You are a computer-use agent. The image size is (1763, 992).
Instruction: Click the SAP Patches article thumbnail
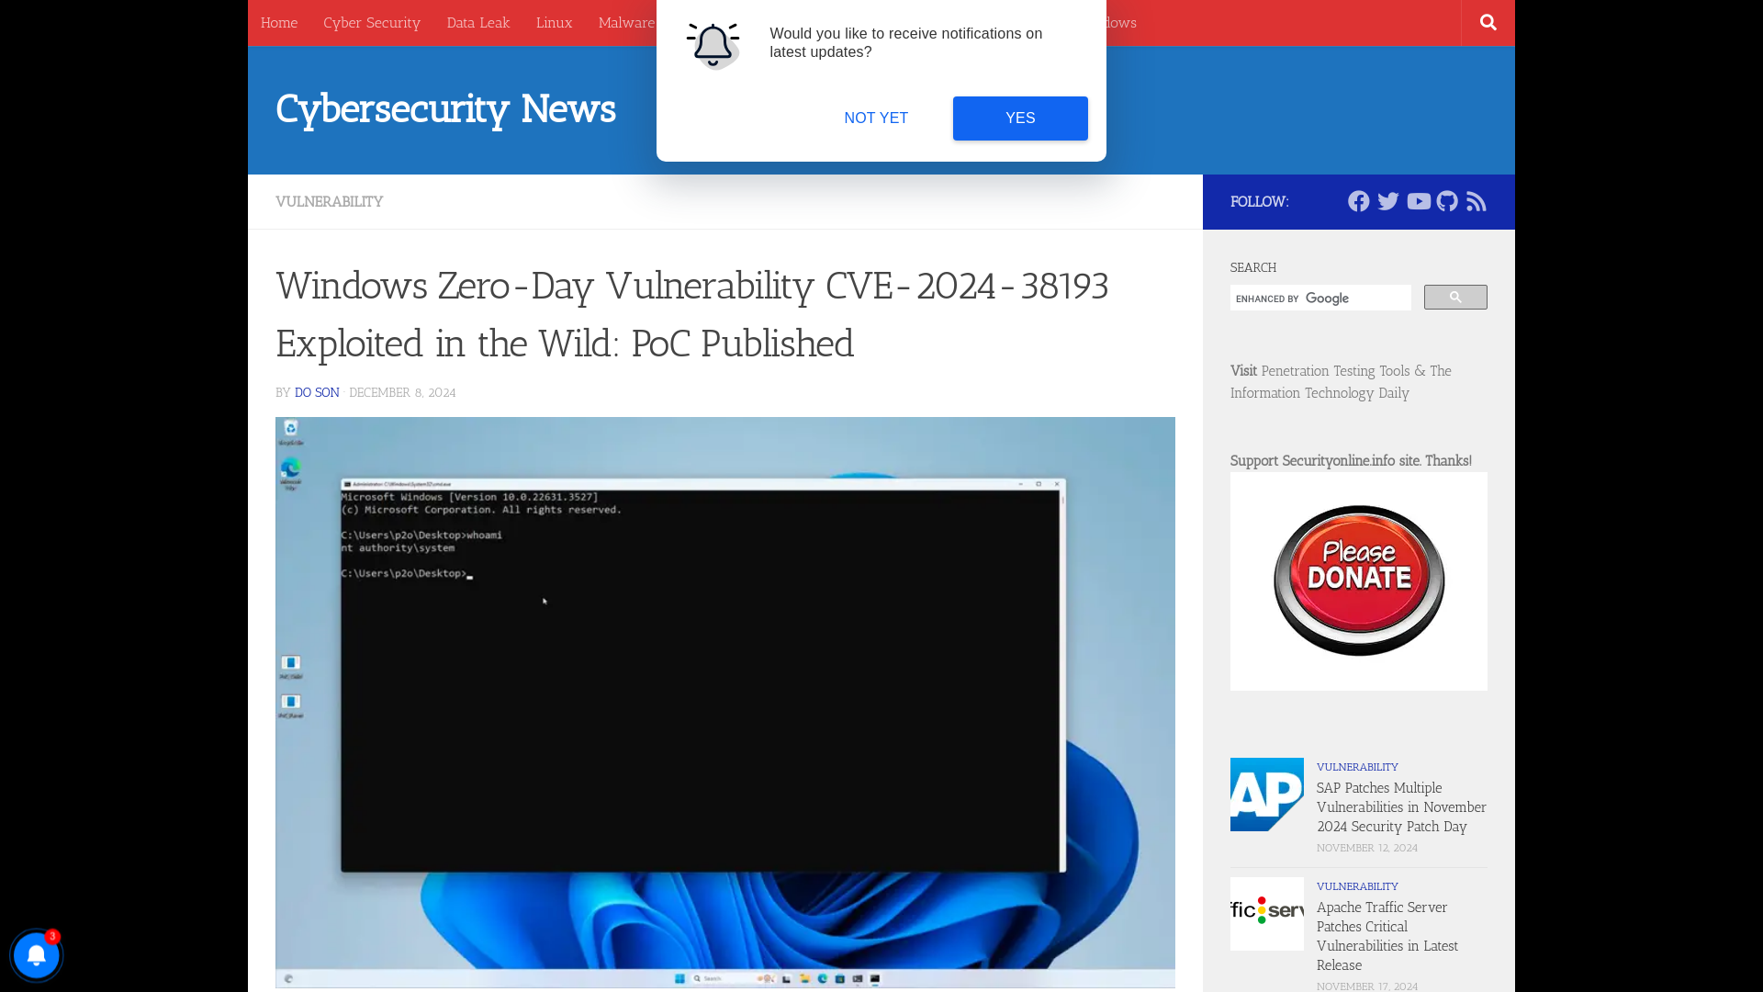point(1265,794)
